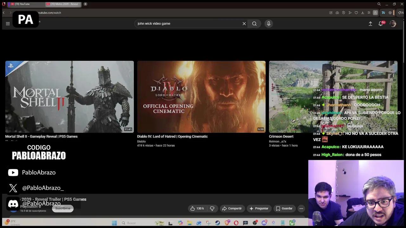Open Opera tab search magnifier

pos(379,4)
